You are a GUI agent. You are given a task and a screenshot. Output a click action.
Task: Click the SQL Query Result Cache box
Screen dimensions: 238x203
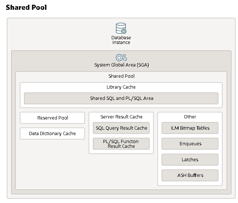(121, 128)
